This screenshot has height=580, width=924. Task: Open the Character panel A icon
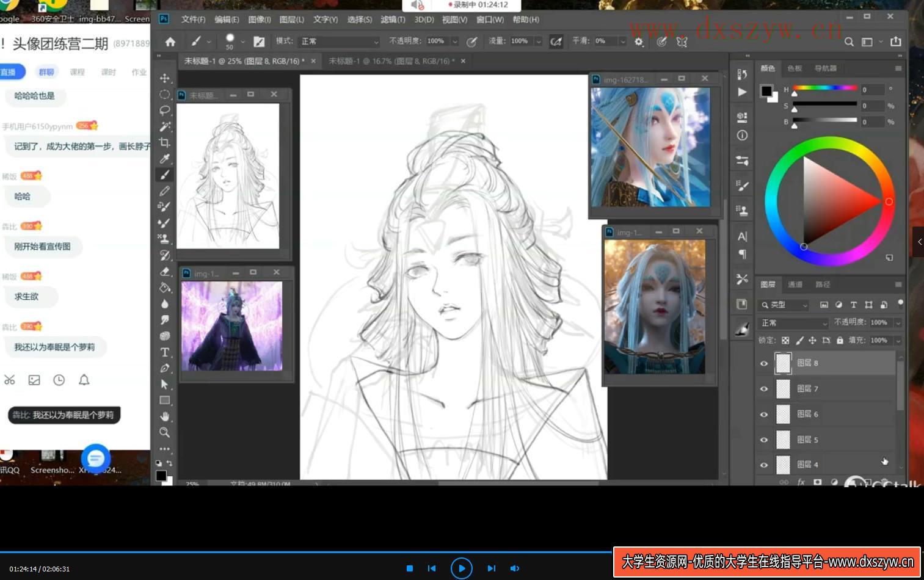point(742,236)
